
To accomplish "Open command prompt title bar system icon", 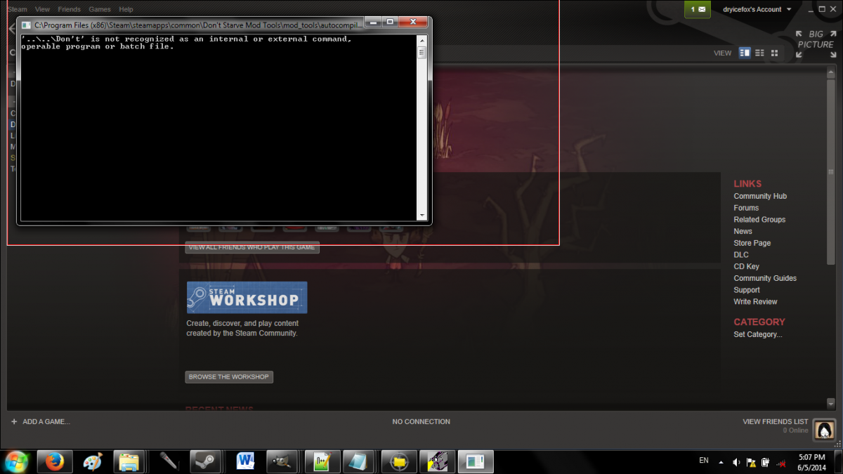I will [26, 25].
